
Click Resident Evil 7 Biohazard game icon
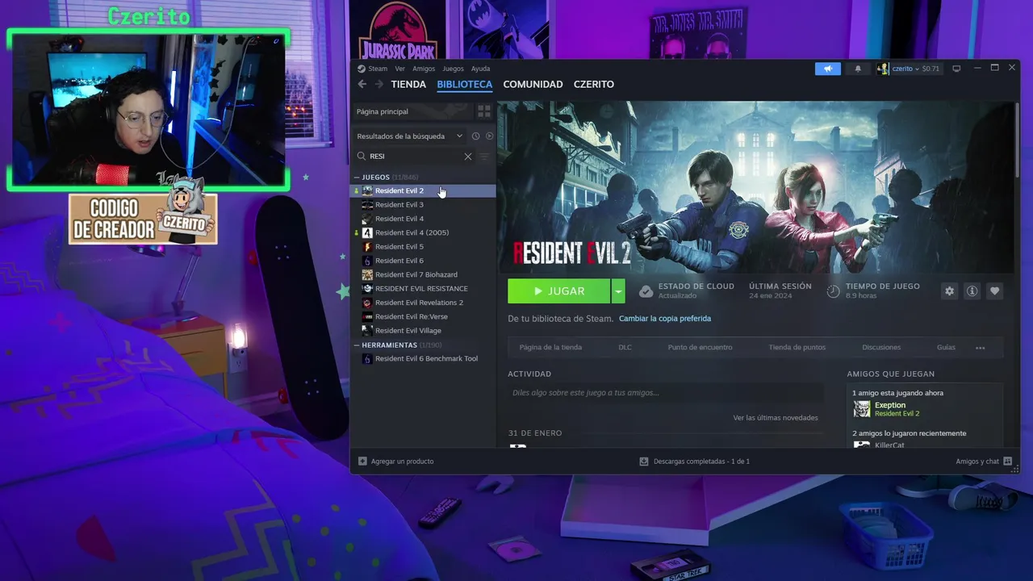pos(367,274)
